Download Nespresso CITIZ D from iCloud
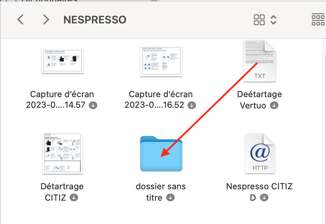Image resolution: width=326 pixels, height=224 pixels. coord(264,197)
